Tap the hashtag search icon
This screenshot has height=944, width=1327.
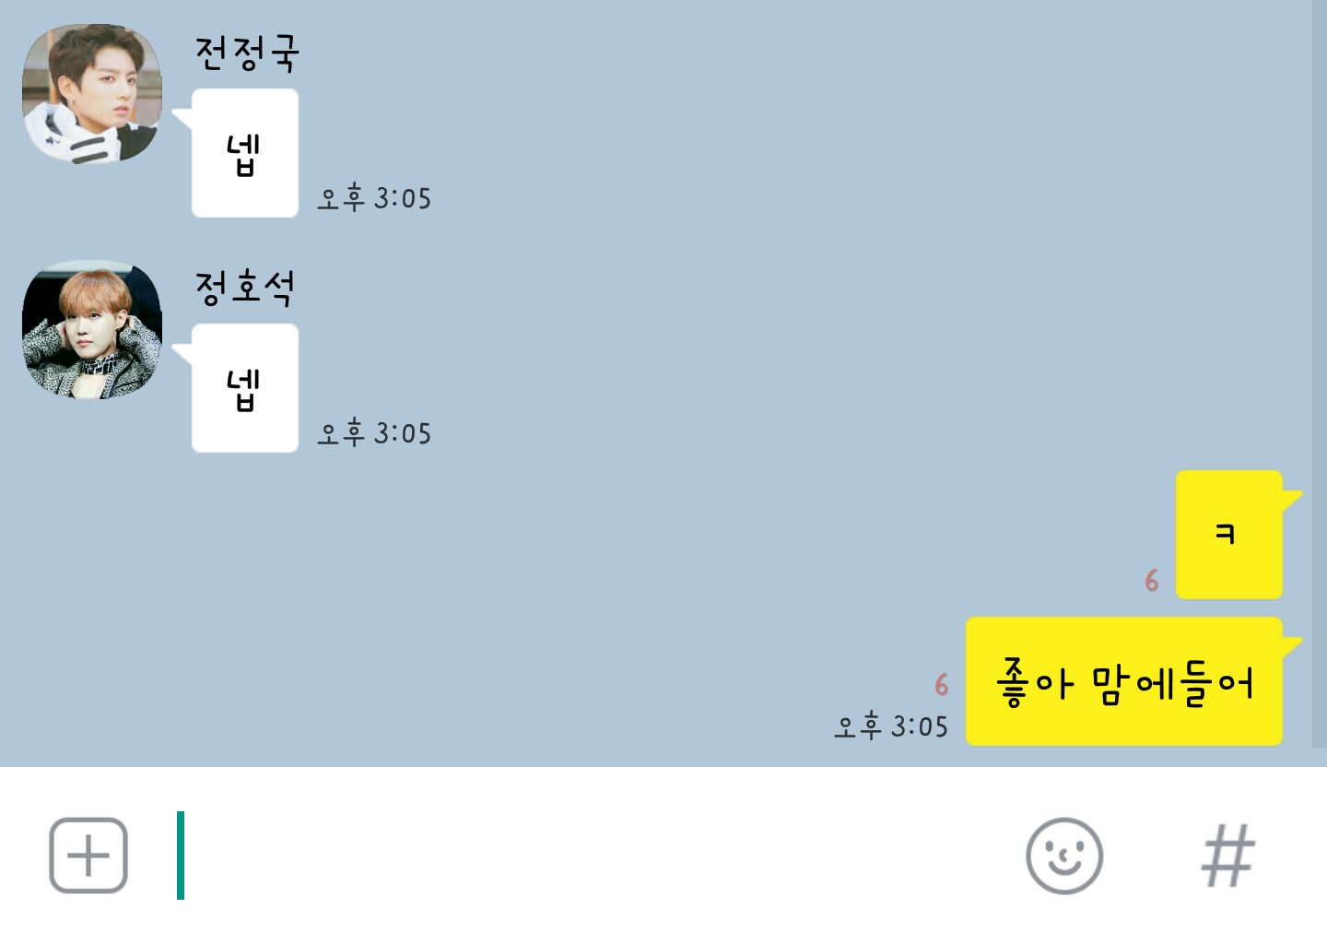tap(1228, 855)
